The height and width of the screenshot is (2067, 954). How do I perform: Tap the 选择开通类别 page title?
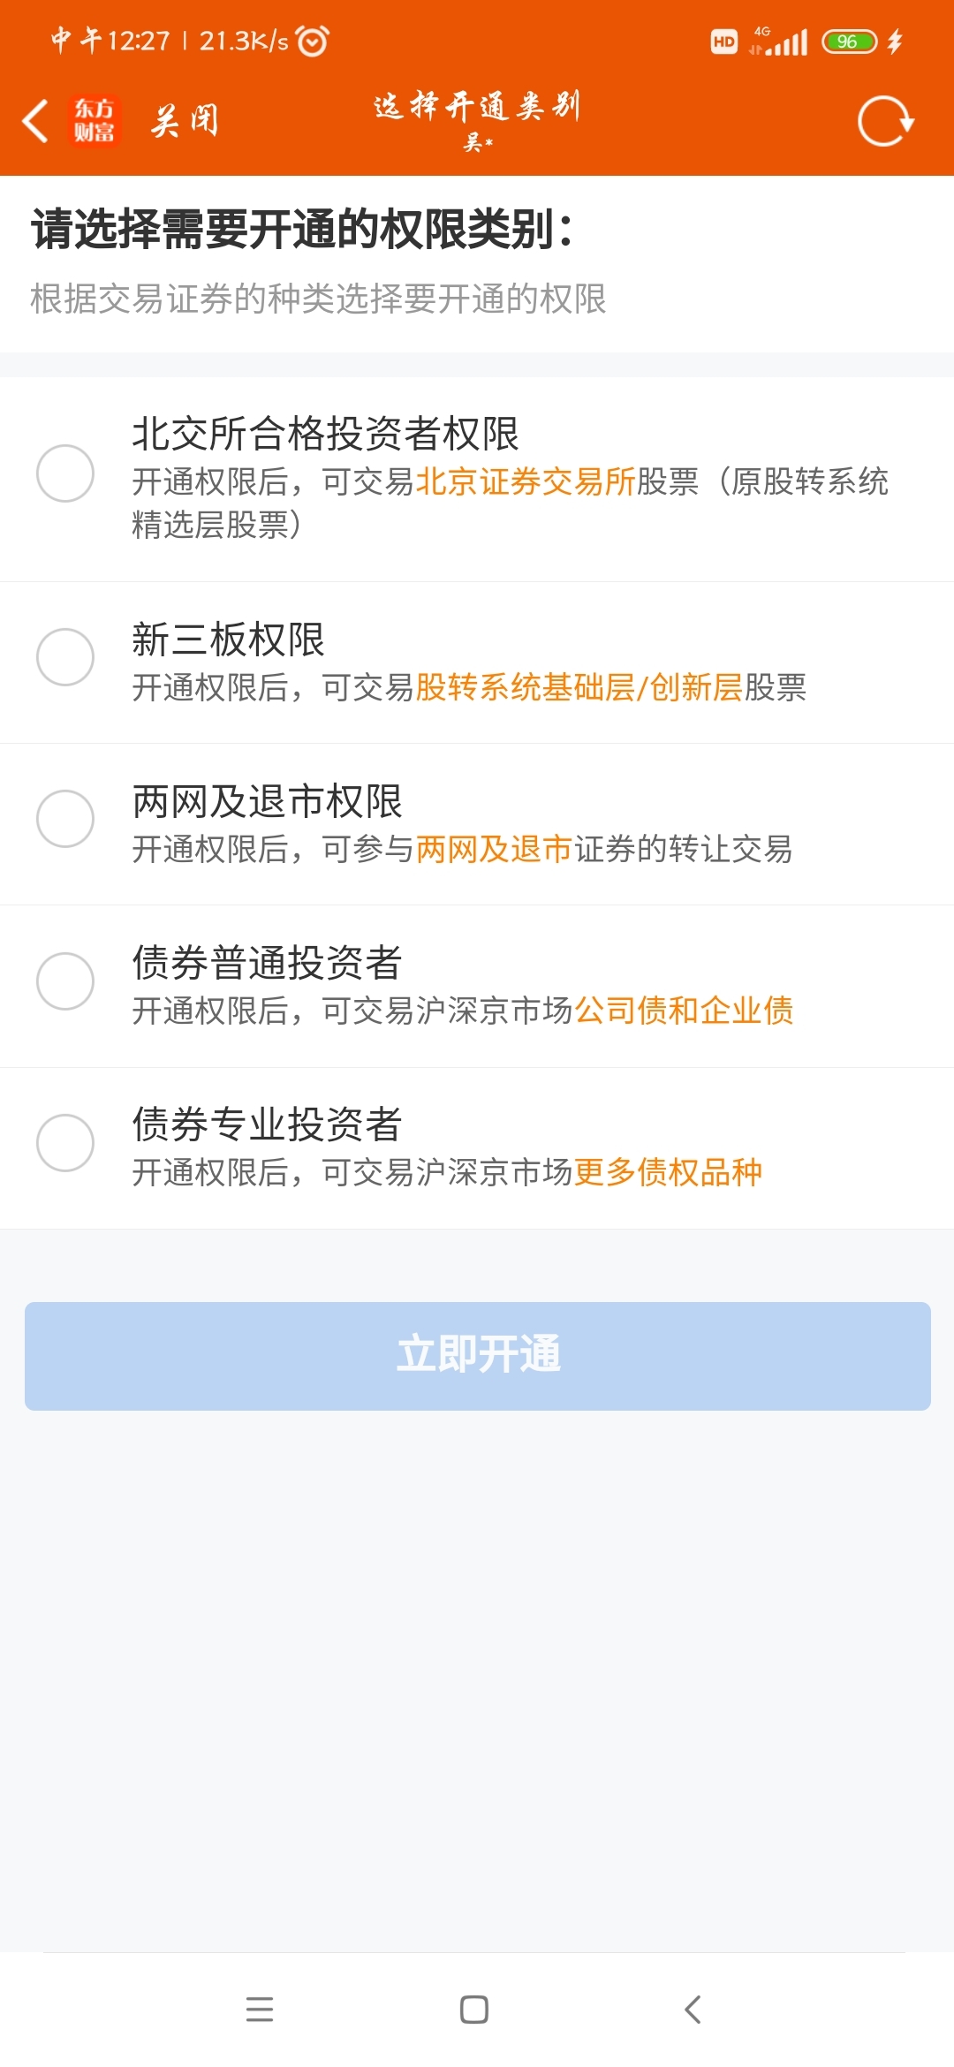pos(477,107)
